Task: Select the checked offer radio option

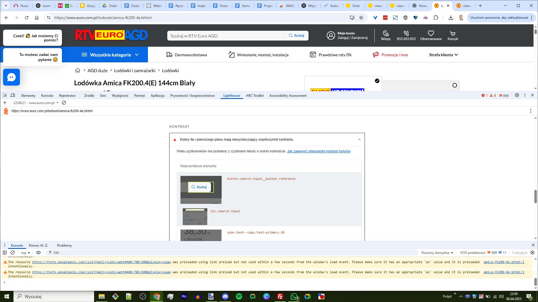Action: (x=377, y=81)
